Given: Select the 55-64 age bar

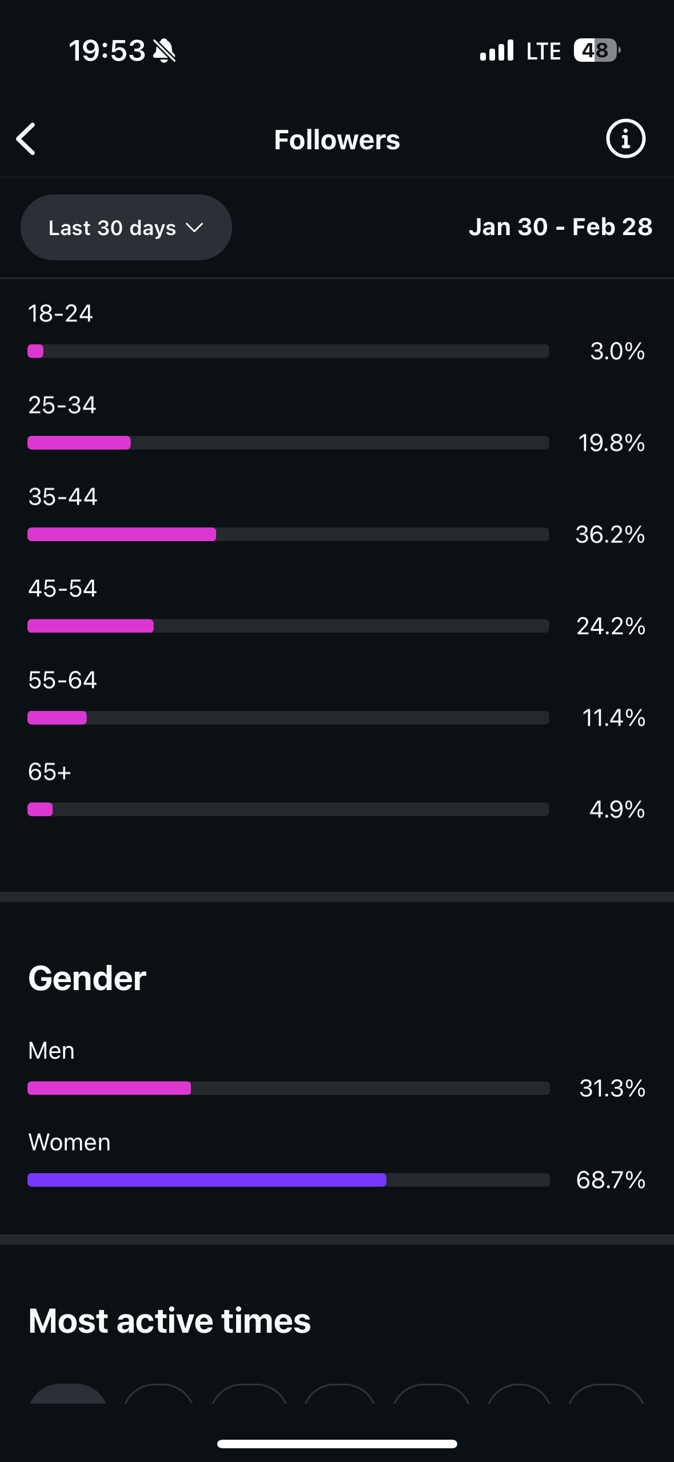Looking at the screenshot, I should coord(288,718).
